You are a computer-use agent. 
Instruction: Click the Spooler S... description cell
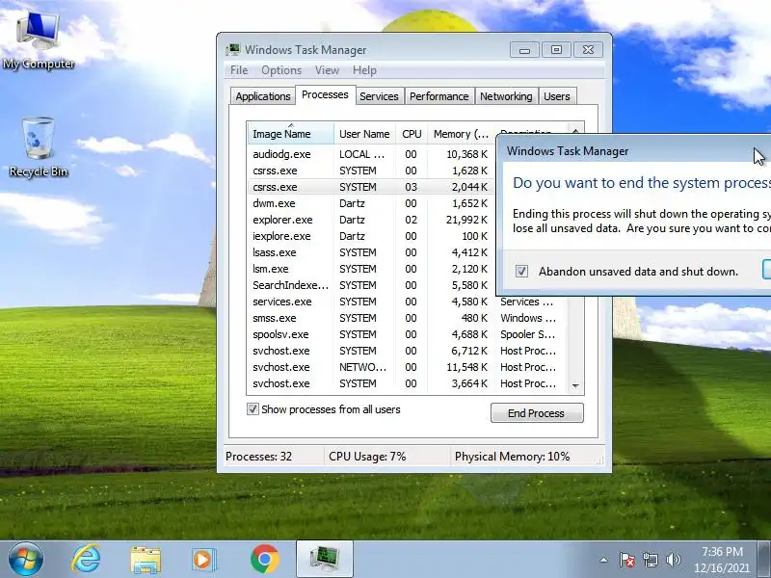527,334
